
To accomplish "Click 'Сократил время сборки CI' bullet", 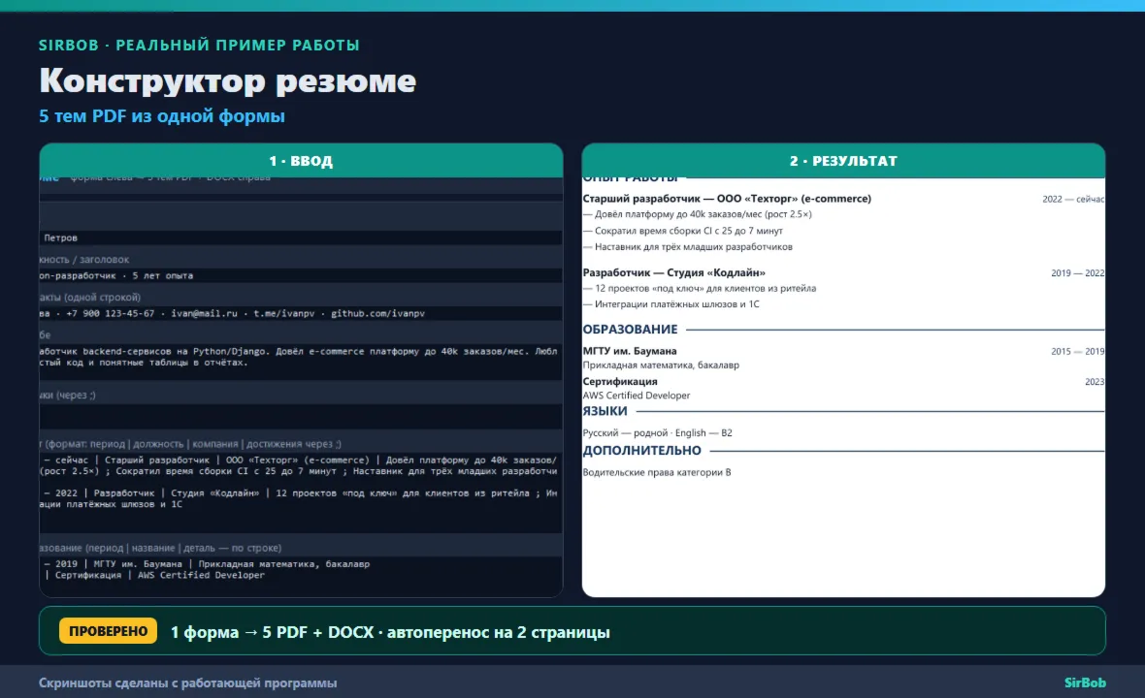I will [x=683, y=231].
